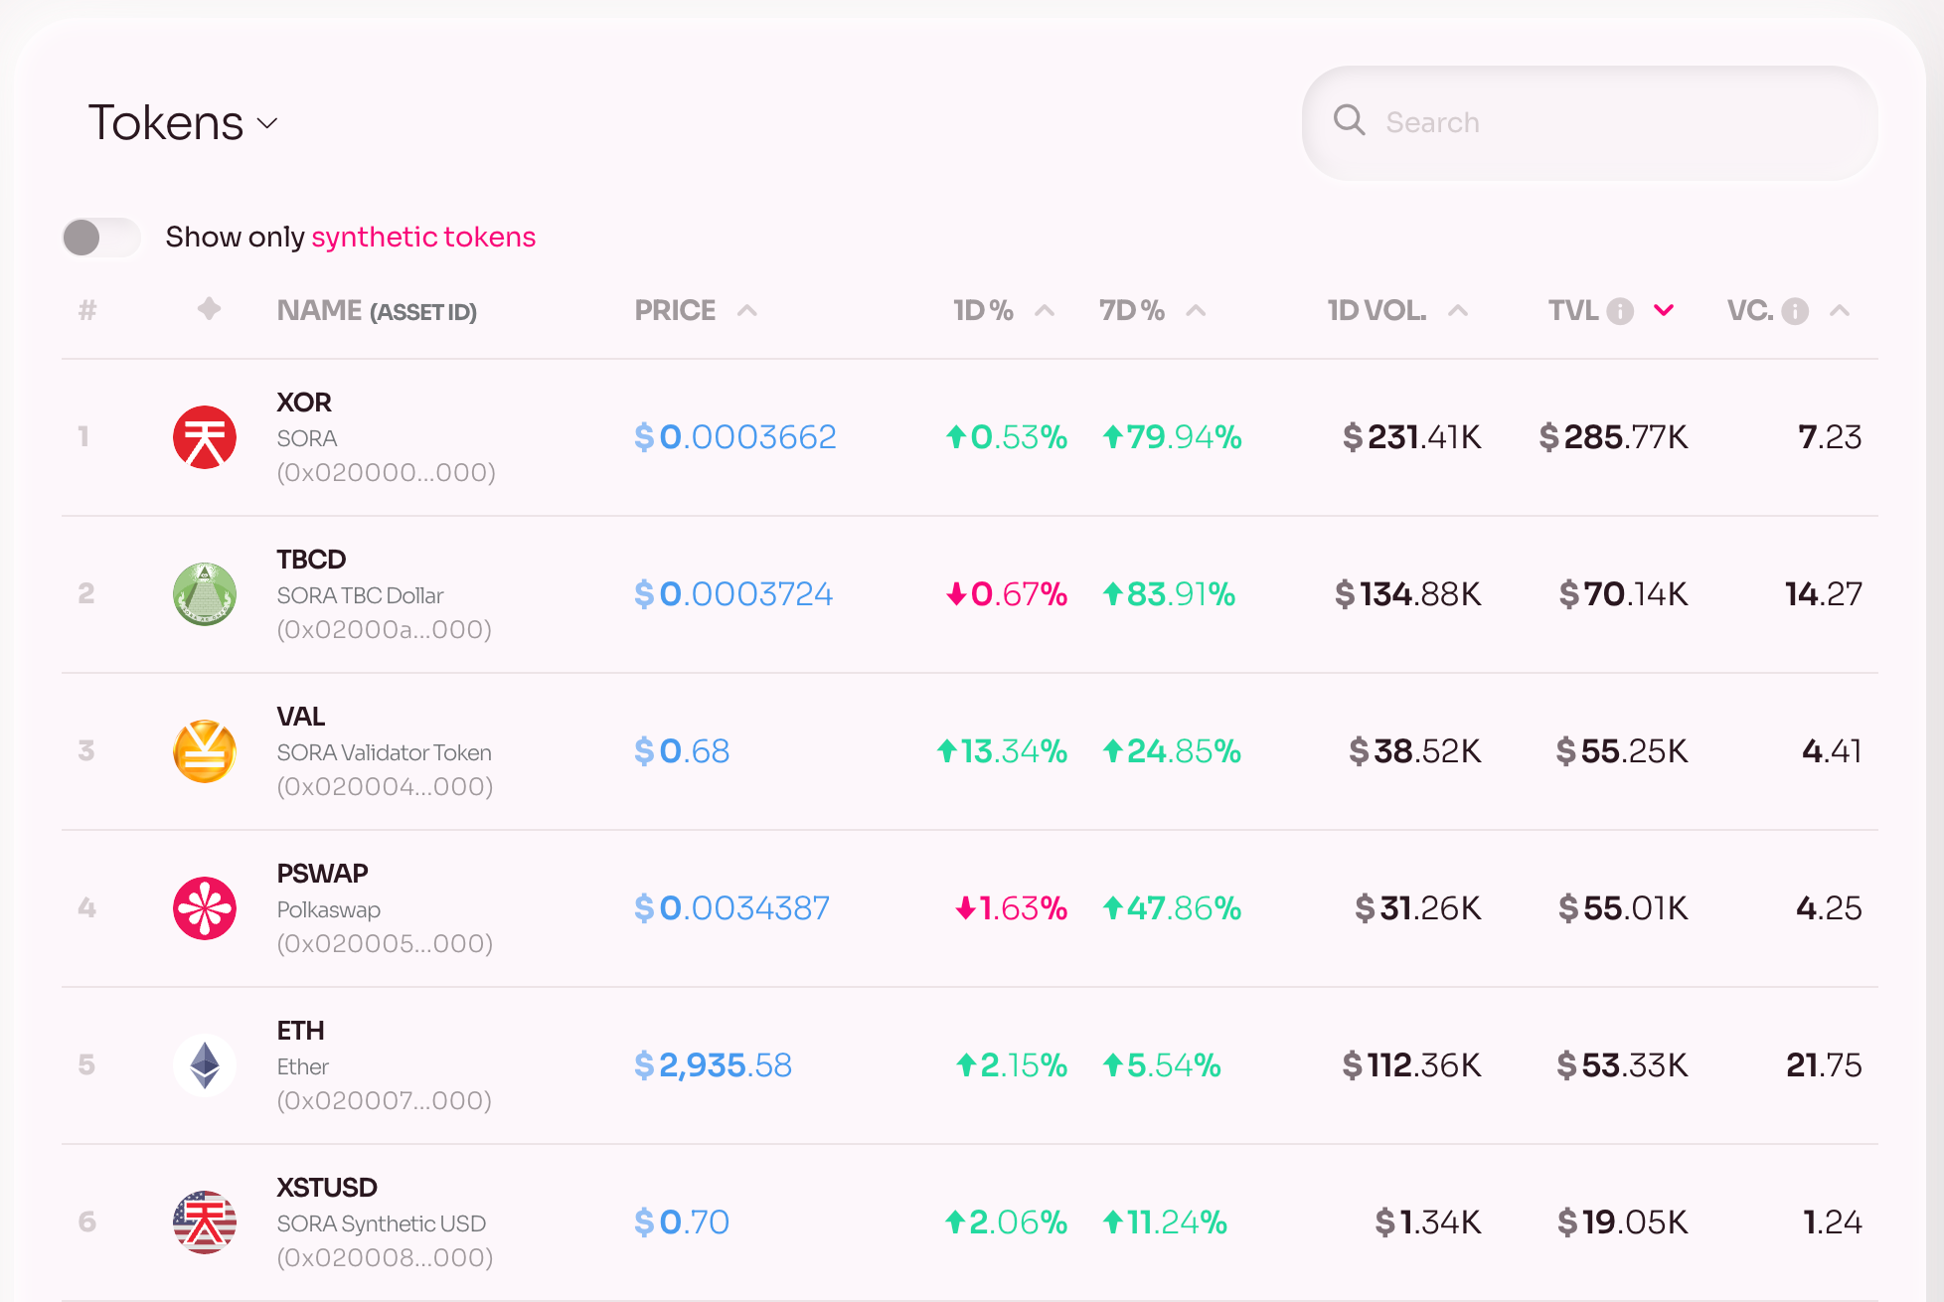Click the VC. info icon
This screenshot has height=1302, width=1944.
(x=1795, y=311)
